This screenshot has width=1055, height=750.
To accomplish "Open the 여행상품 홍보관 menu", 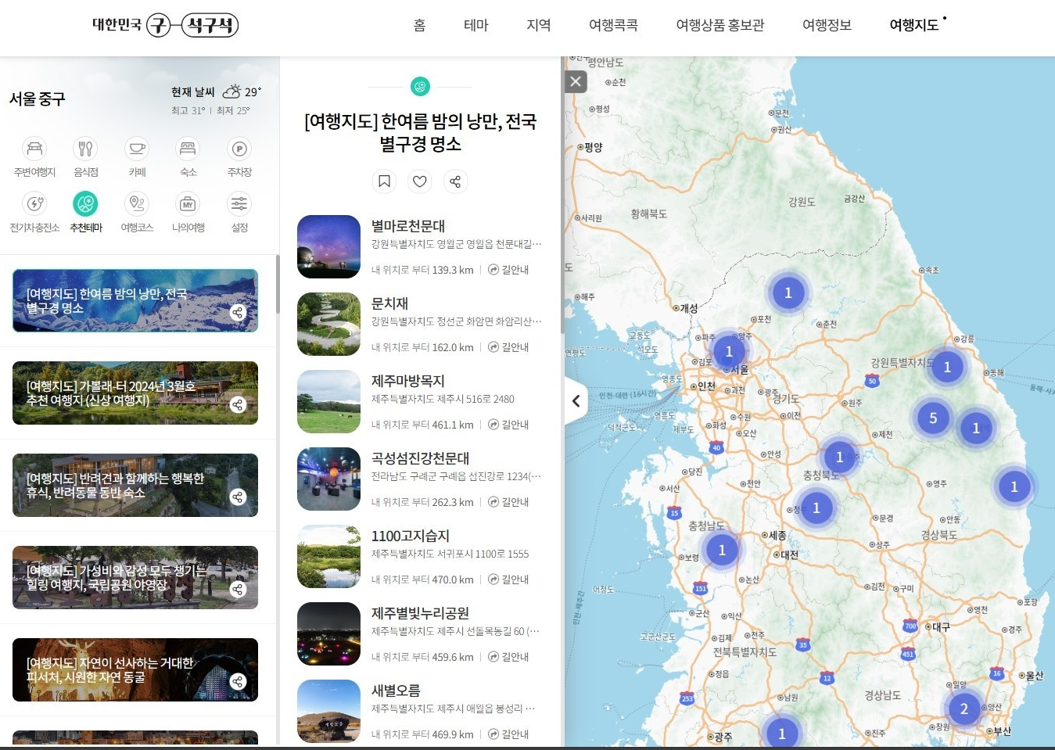I will 719,25.
